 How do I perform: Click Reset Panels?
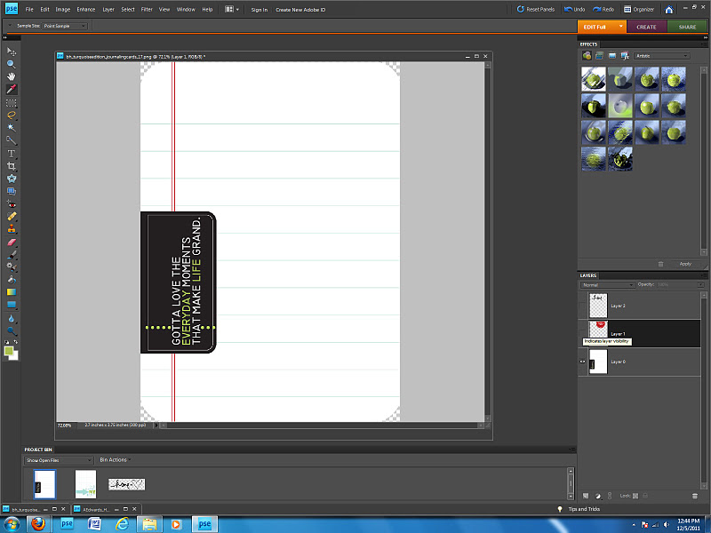coord(536,10)
